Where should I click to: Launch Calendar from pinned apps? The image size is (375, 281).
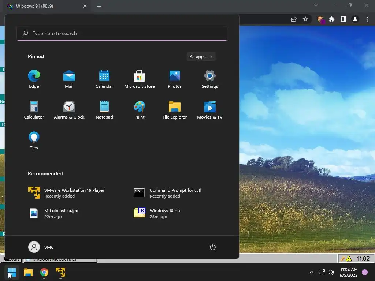104,79
